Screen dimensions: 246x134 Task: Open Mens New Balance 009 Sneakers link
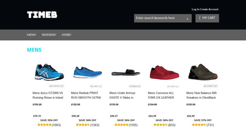201,95
